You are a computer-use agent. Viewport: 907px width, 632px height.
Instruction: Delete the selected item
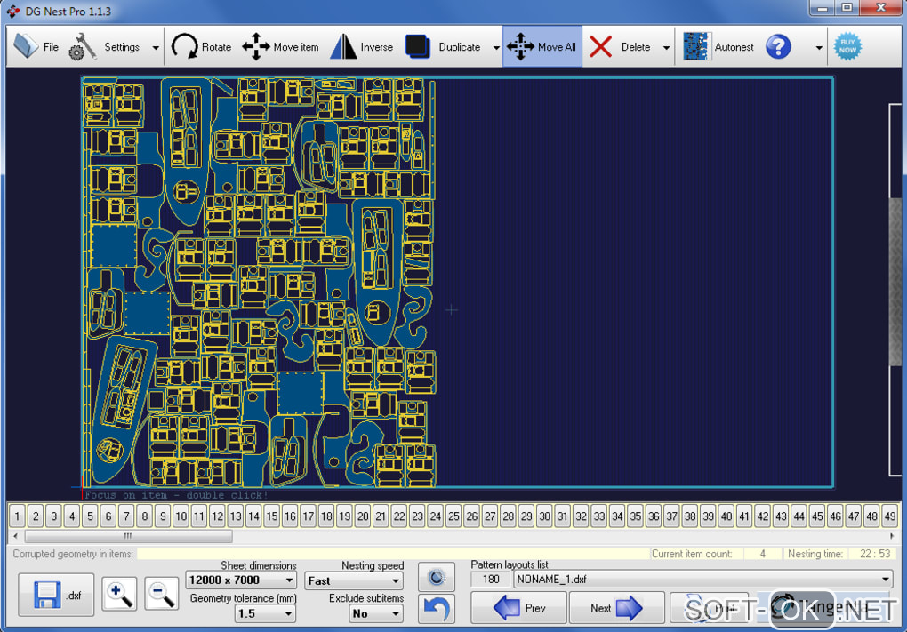tap(622, 47)
